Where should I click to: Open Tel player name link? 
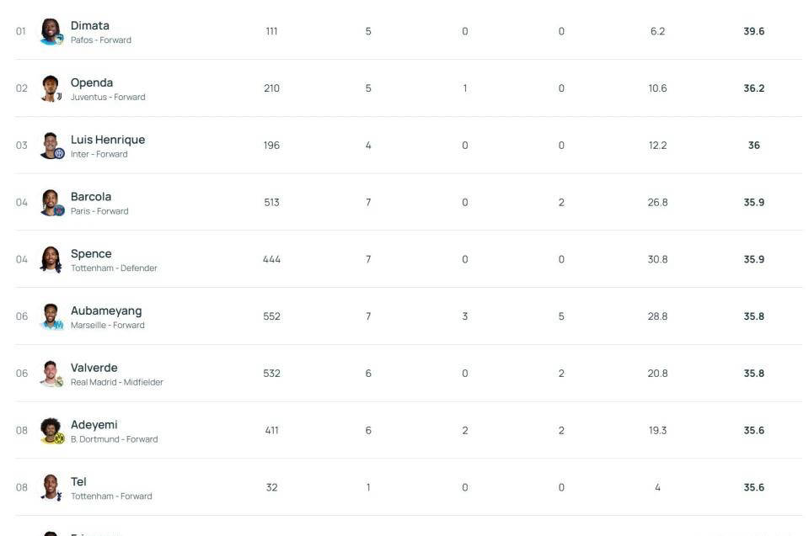pos(78,481)
